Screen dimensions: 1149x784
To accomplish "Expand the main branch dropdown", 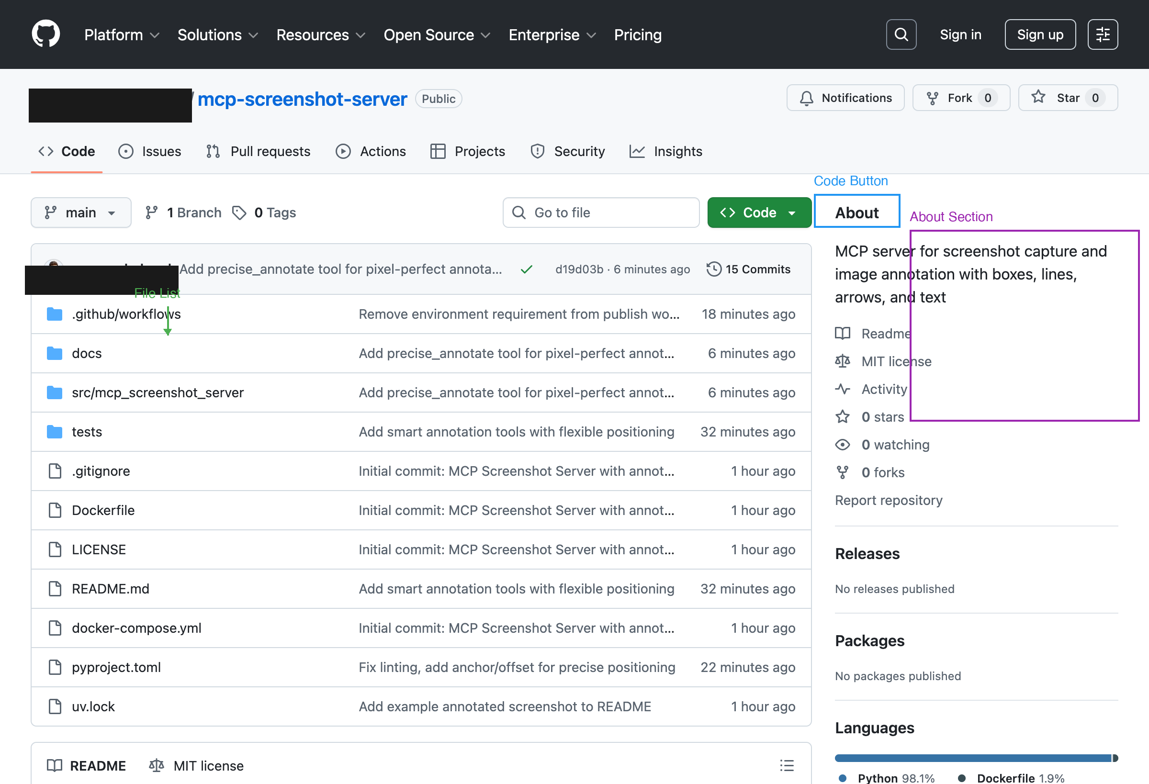I will click(81, 213).
